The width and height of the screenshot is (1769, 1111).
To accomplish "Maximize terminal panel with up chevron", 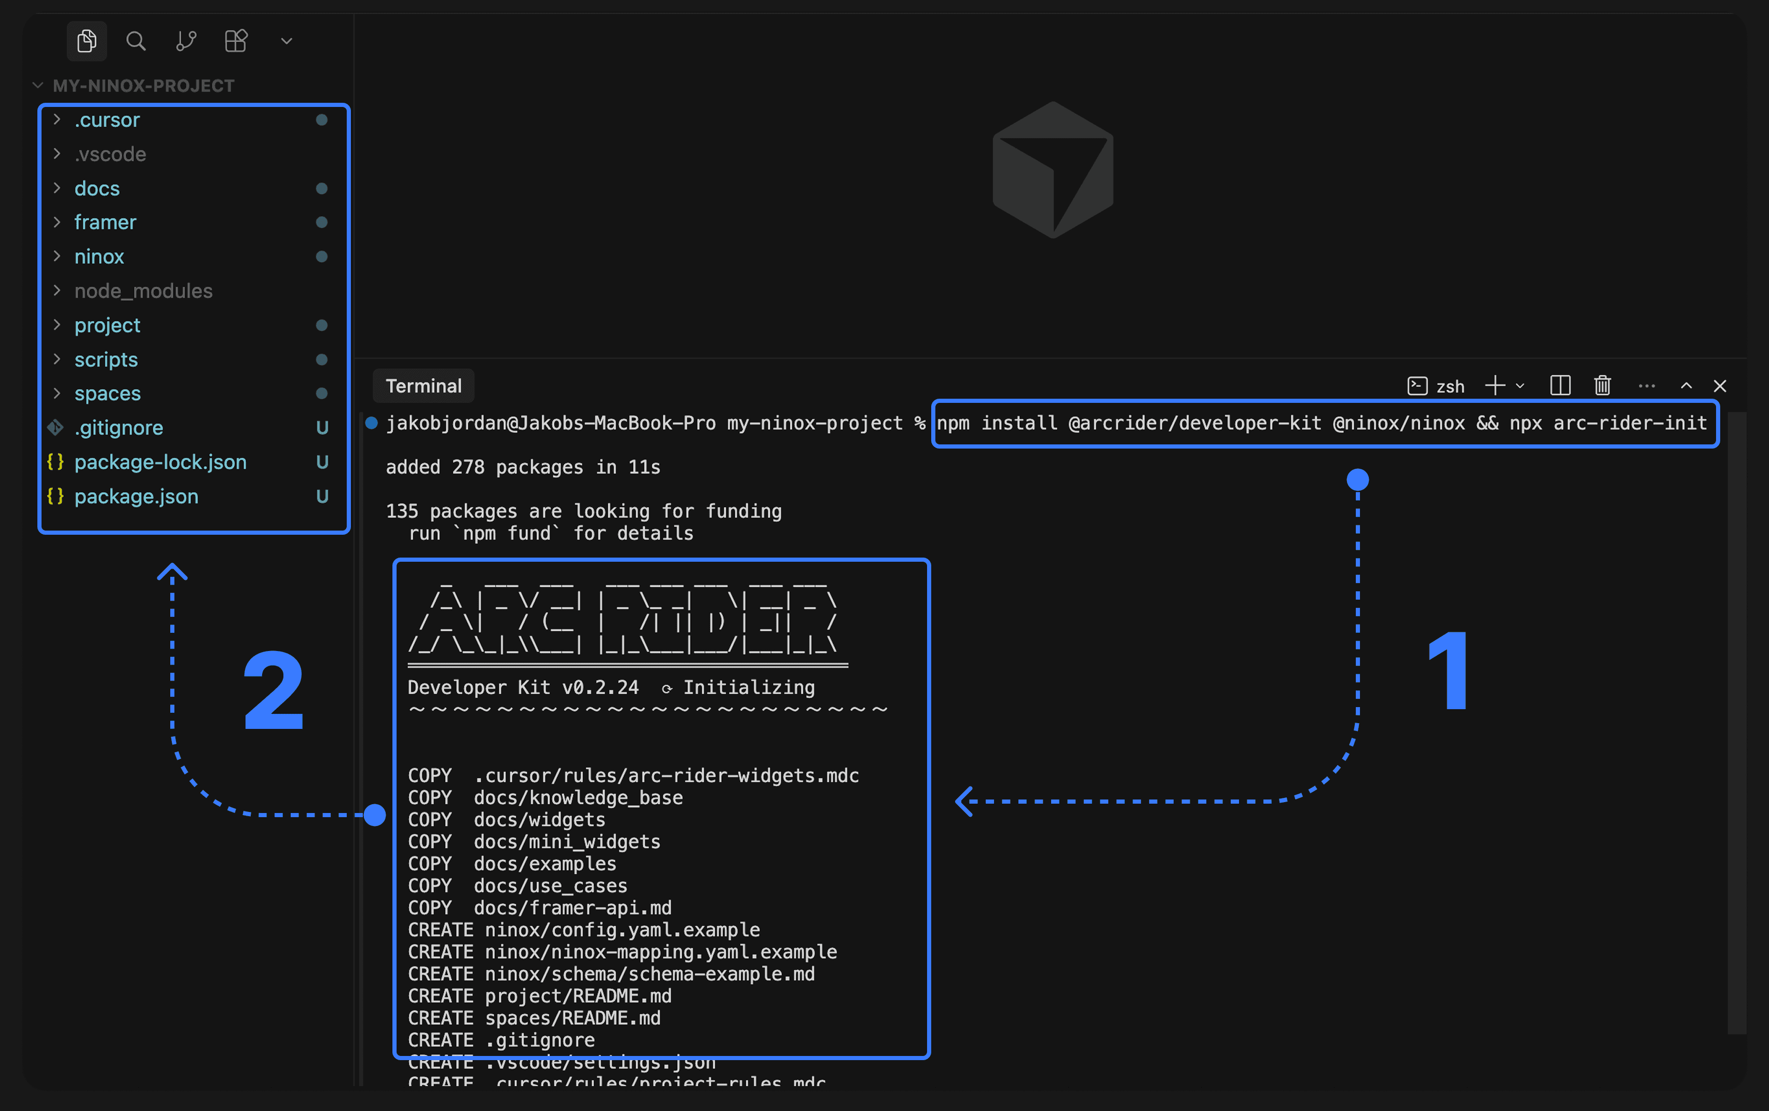I will [1686, 386].
